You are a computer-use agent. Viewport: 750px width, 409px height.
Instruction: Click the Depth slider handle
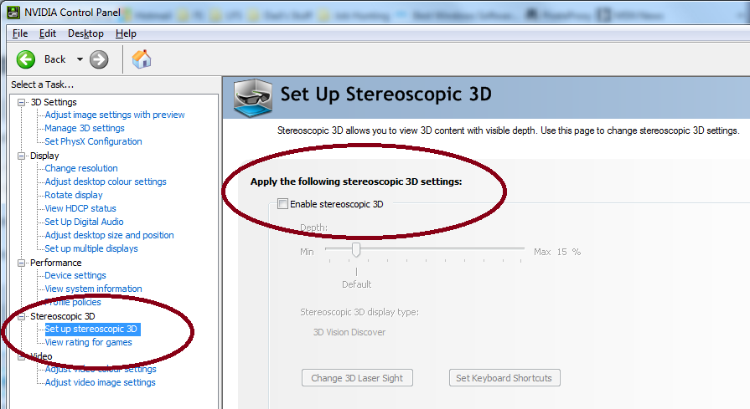click(x=356, y=249)
